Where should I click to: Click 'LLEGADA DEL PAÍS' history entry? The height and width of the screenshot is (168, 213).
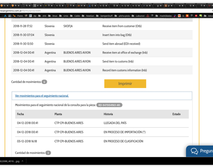coord(115,123)
